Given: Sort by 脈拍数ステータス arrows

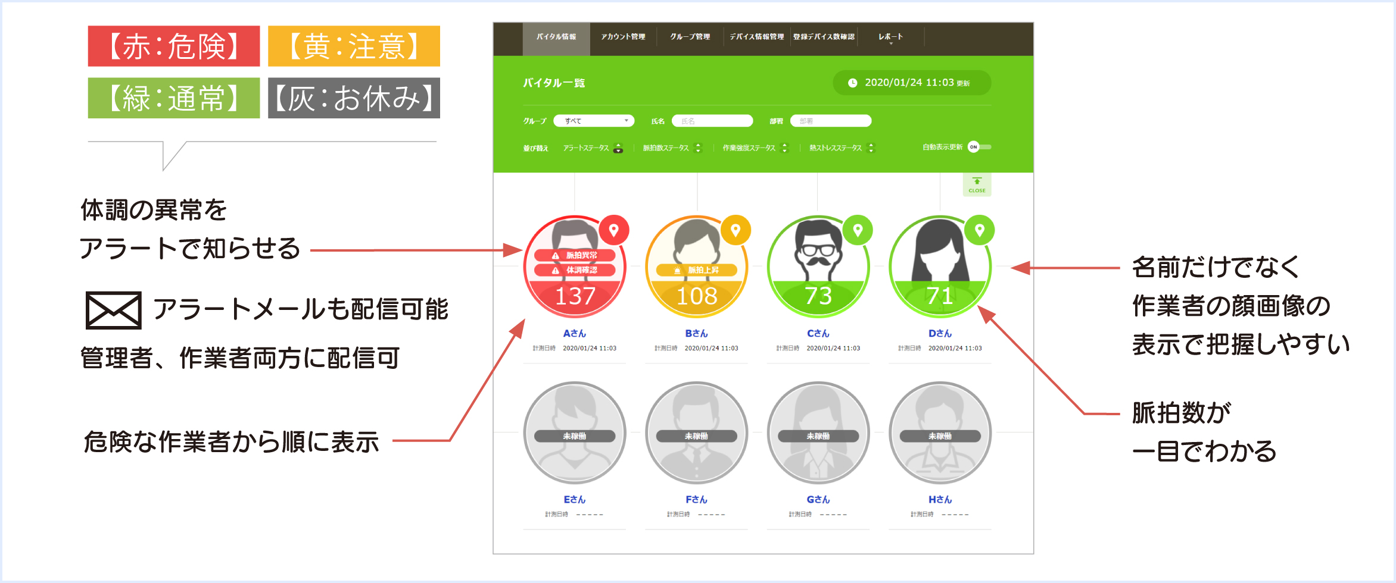Looking at the screenshot, I should point(698,148).
